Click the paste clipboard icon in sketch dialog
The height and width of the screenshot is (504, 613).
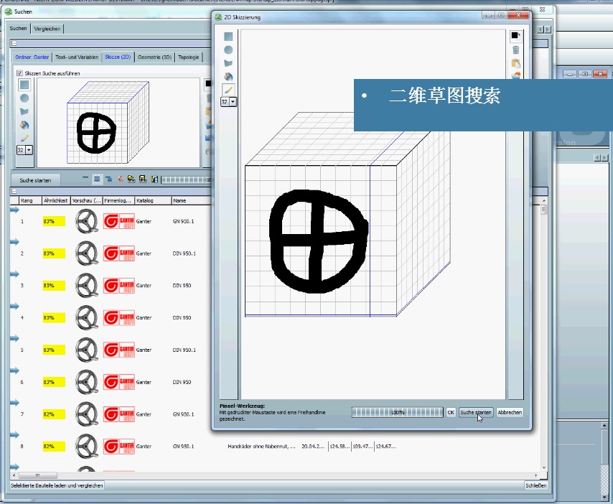515,63
